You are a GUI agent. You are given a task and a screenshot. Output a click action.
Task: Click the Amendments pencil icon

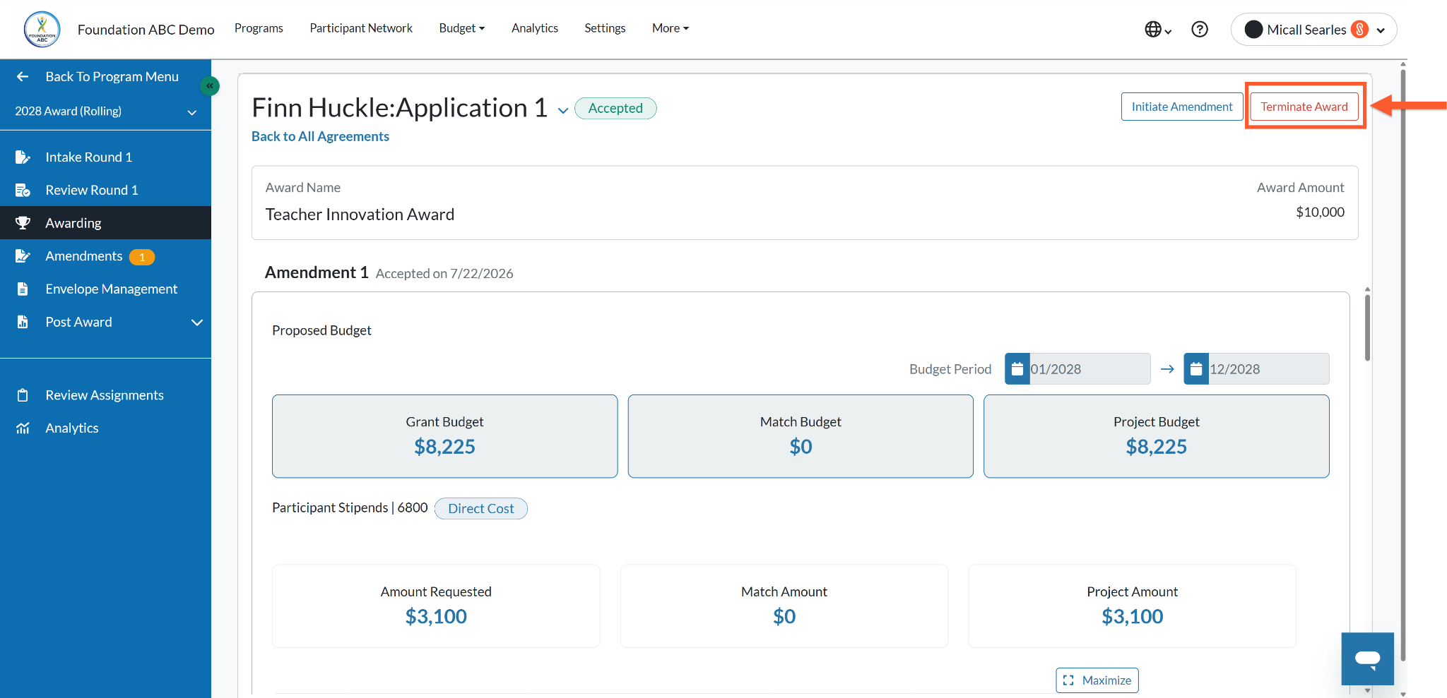pyautogui.click(x=23, y=255)
